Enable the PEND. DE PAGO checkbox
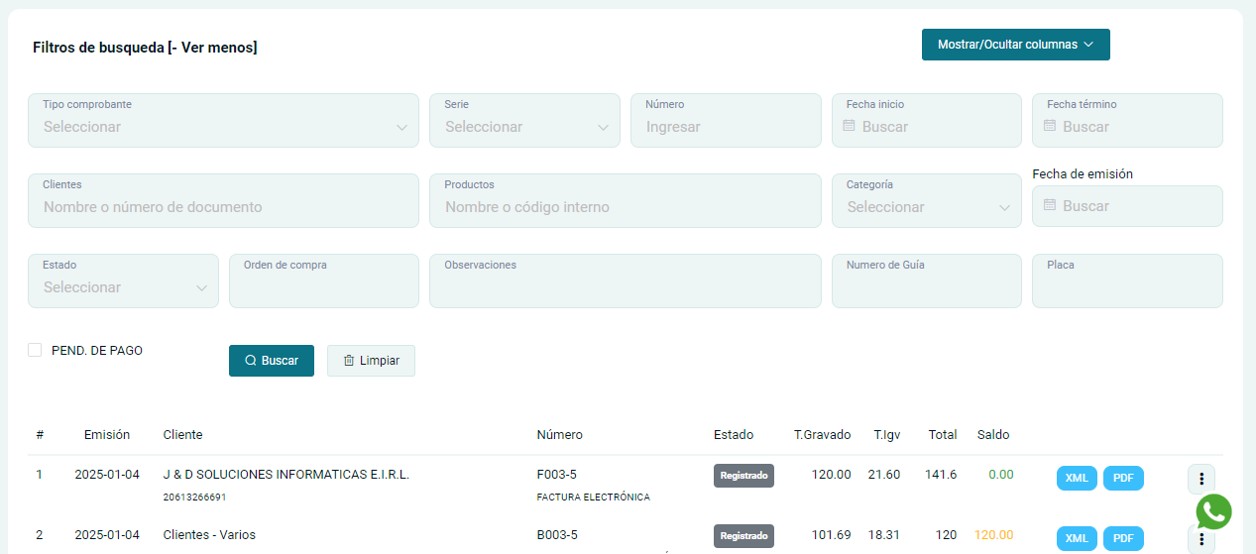Image resolution: width=1256 pixels, height=554 pixels. pos(35,350)
